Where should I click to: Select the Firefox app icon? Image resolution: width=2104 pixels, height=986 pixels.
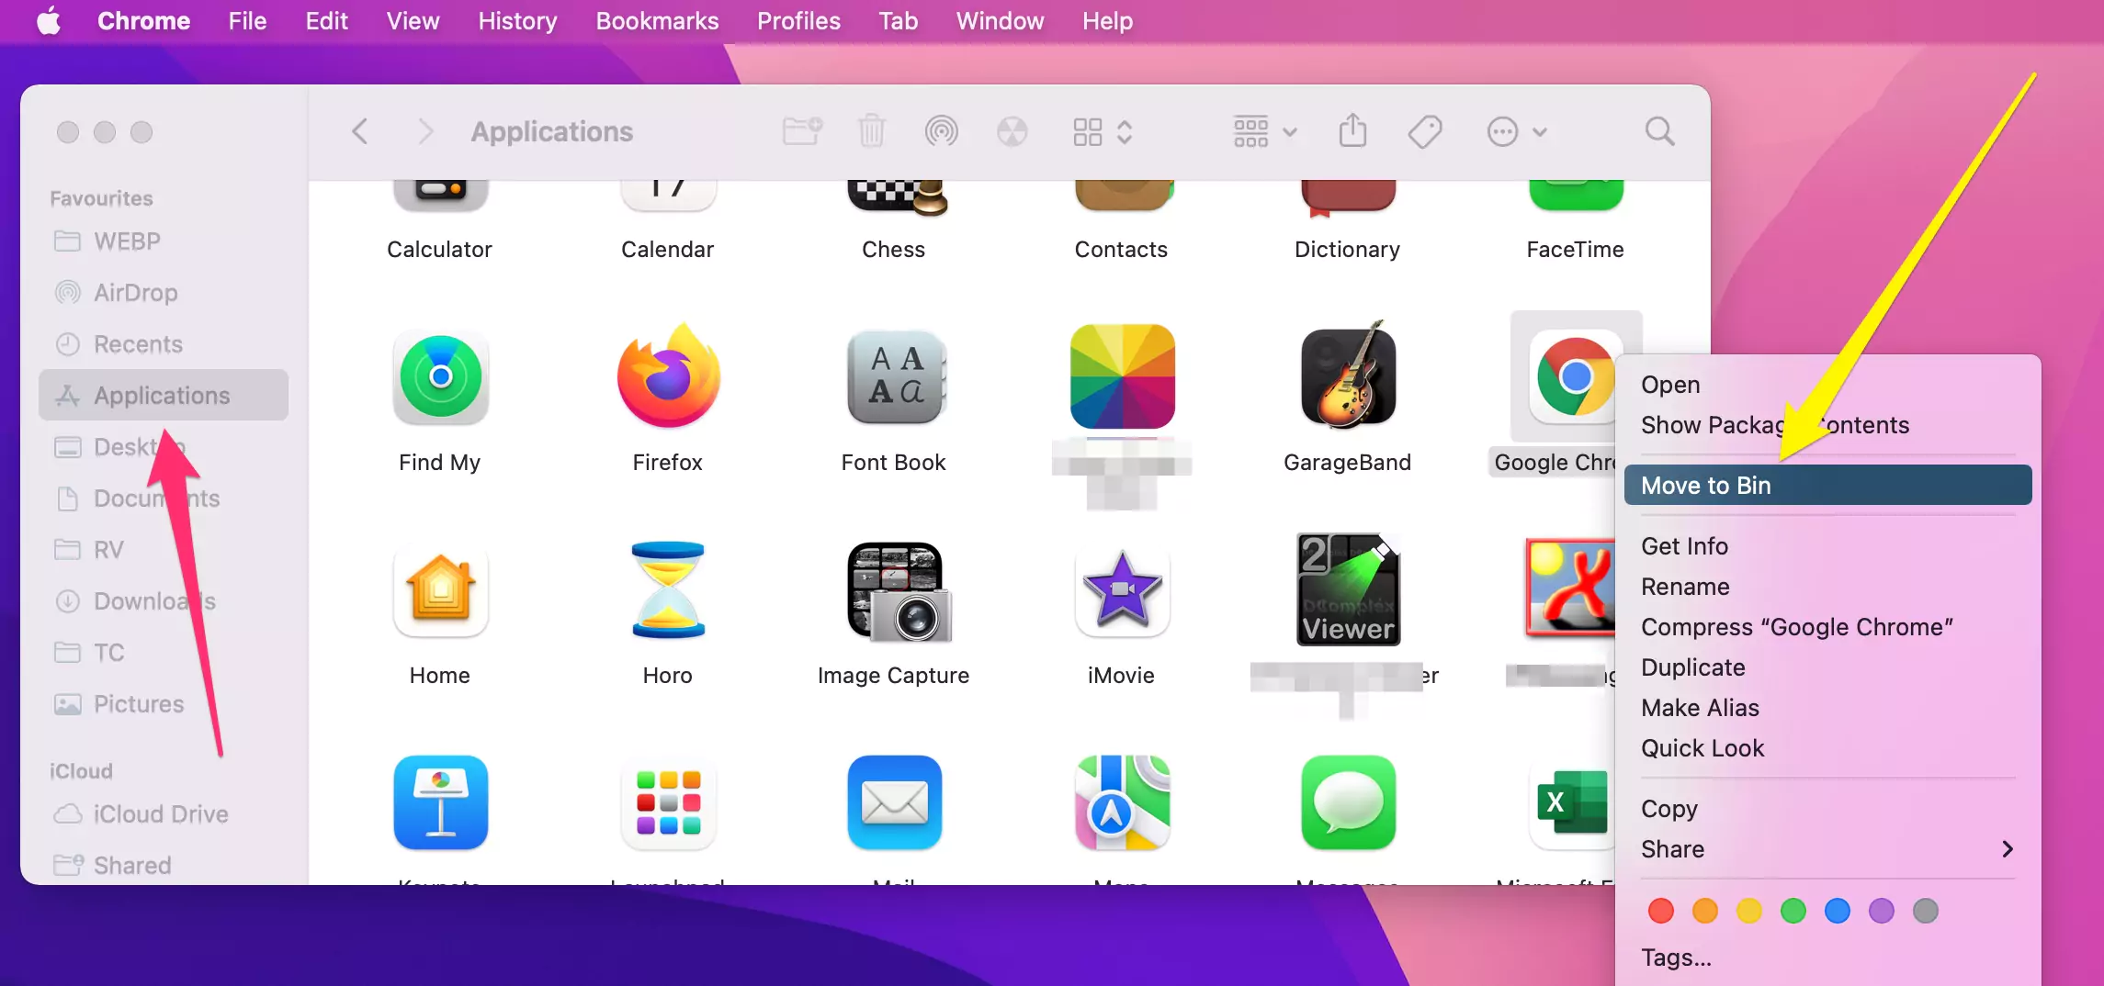(x=668, y=375)
